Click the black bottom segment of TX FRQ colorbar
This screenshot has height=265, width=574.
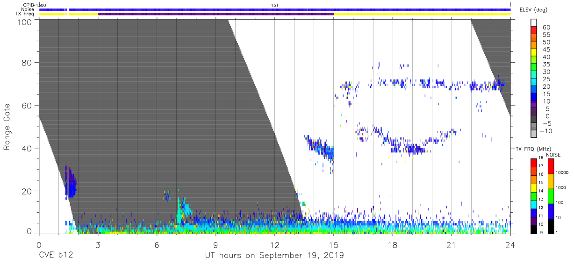pyautogui.click(x=534, y=229)
